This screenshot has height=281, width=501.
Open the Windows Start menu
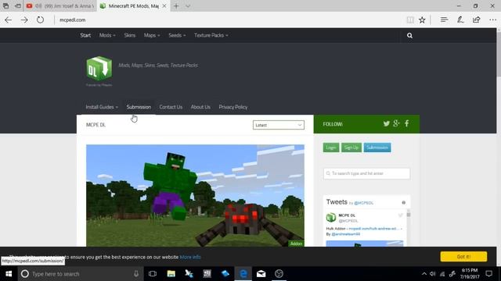(x=9, y=274)
